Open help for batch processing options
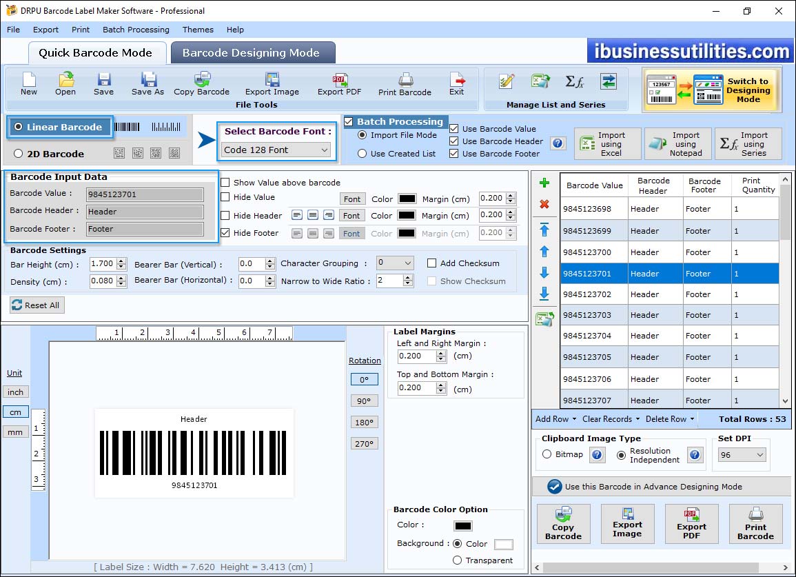Viewport: 796px width, 577px height. point(558,143)
